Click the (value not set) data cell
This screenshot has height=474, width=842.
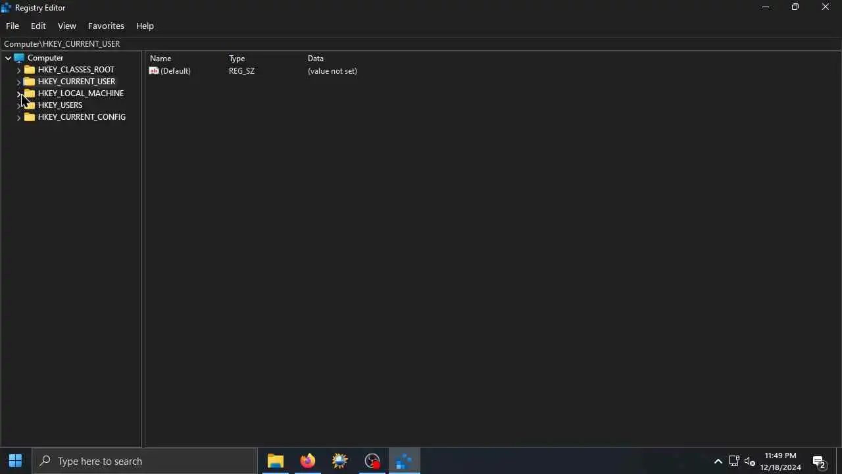point(332,71)
